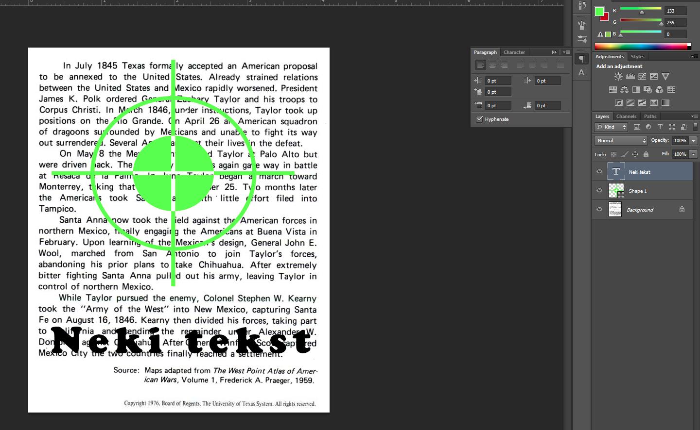Add a Photo Filter adjustment

(648, 89)
